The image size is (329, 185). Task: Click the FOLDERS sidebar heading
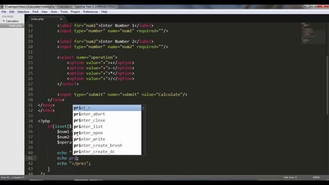click(8, 16)
